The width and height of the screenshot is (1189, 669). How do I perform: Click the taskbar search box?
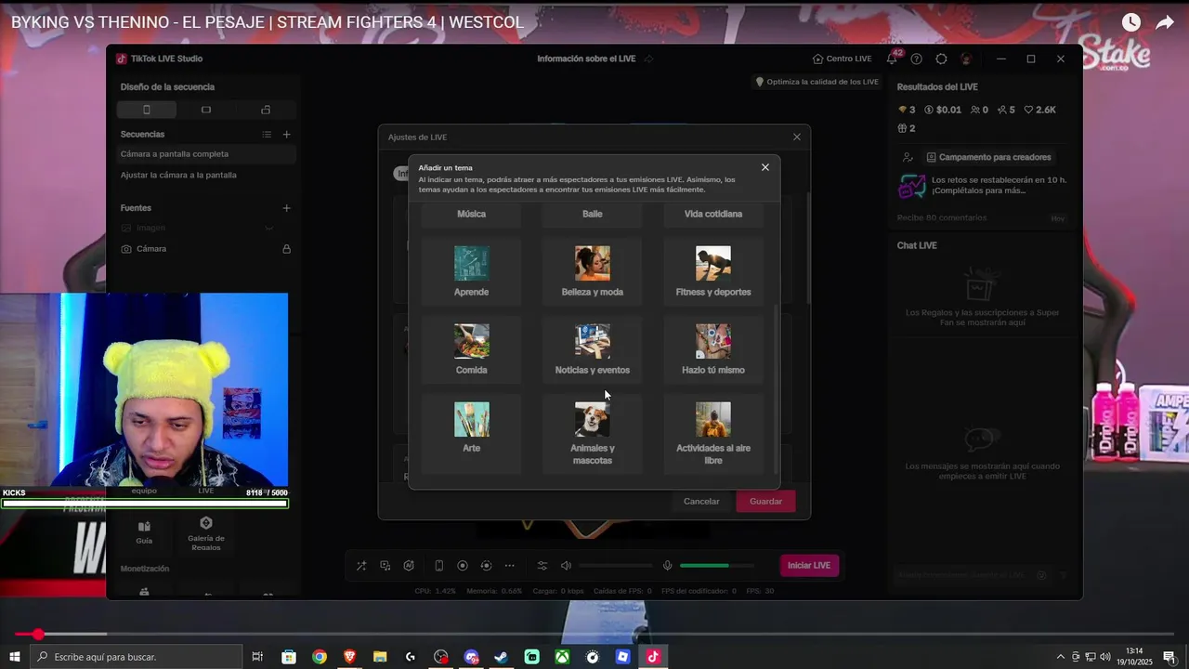137,657
